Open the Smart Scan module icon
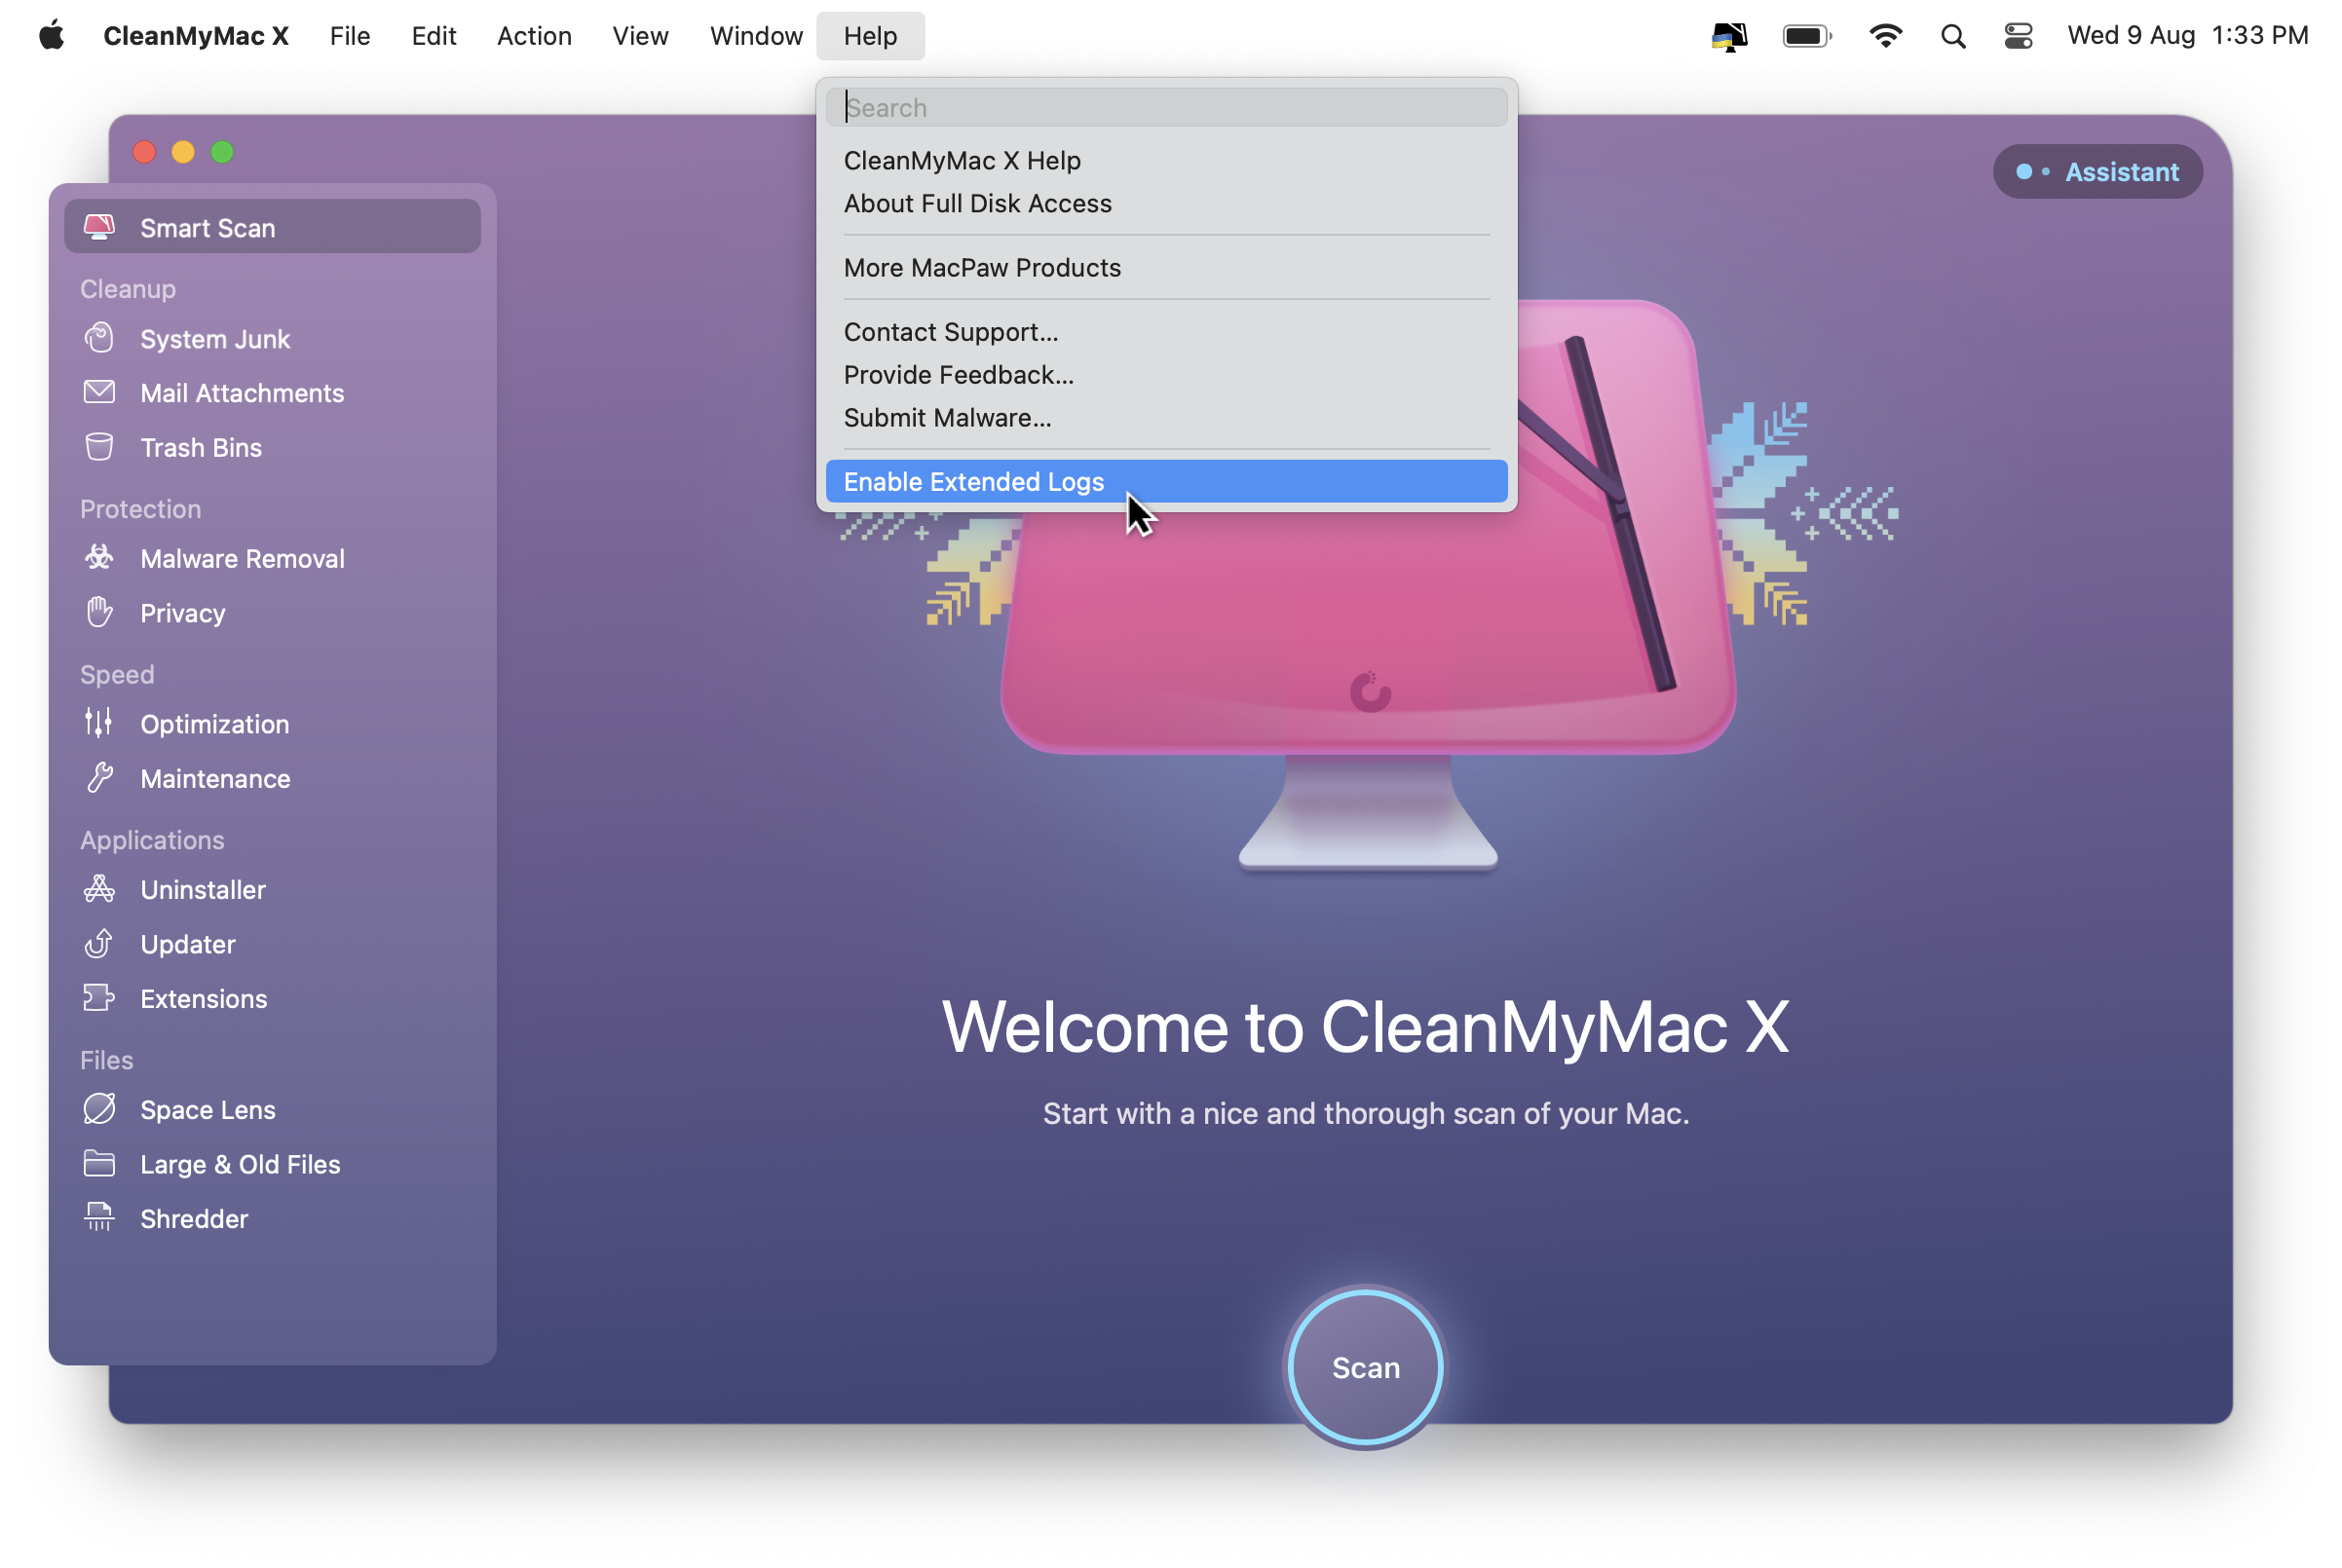 tap(99, 227)
